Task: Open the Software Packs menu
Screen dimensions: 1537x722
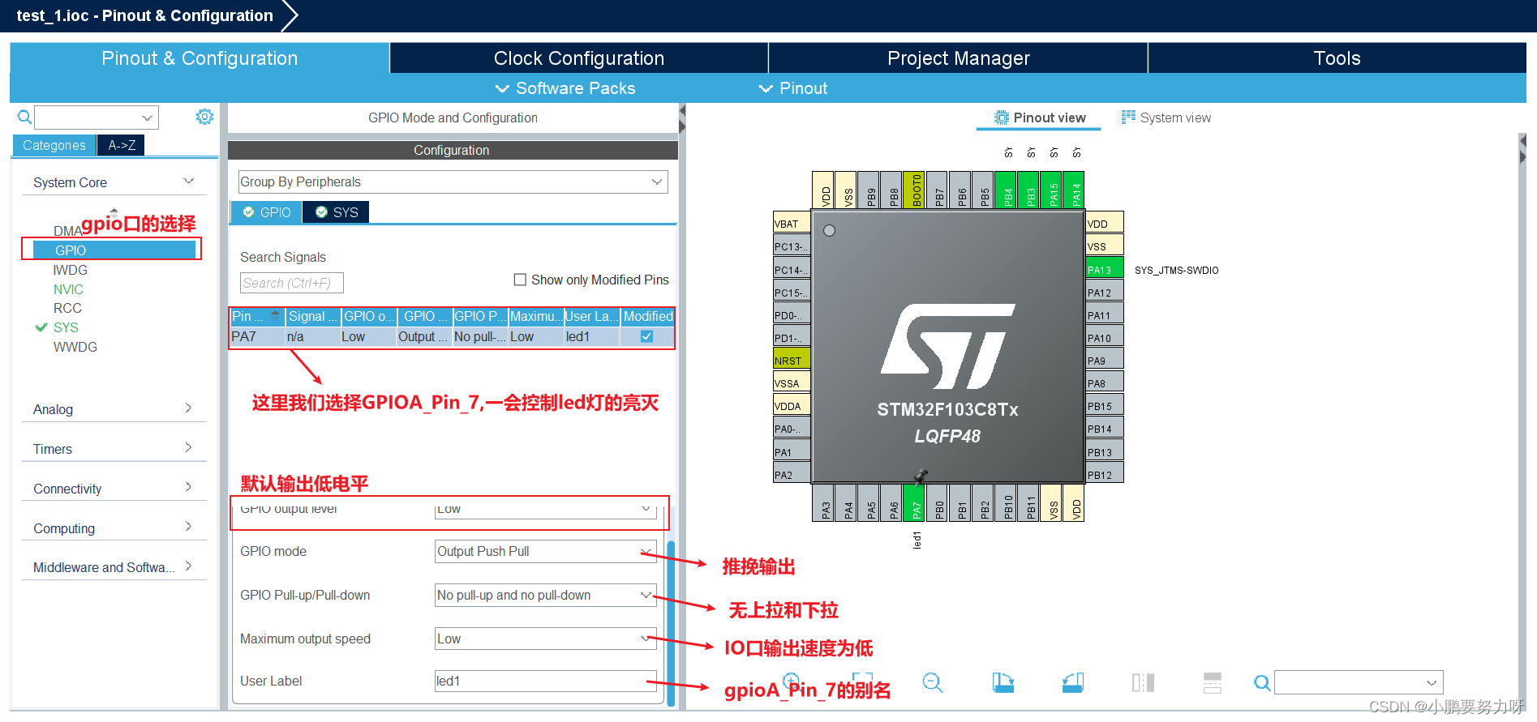Action: pyautogui.click(x=565, y=88)
